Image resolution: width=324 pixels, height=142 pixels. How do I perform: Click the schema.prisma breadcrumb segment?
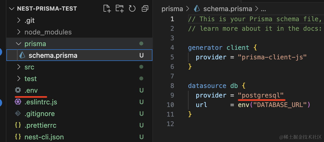click(x=227, y=9)
